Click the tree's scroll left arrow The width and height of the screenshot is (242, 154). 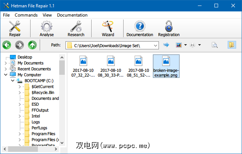[x=5, y=149]
